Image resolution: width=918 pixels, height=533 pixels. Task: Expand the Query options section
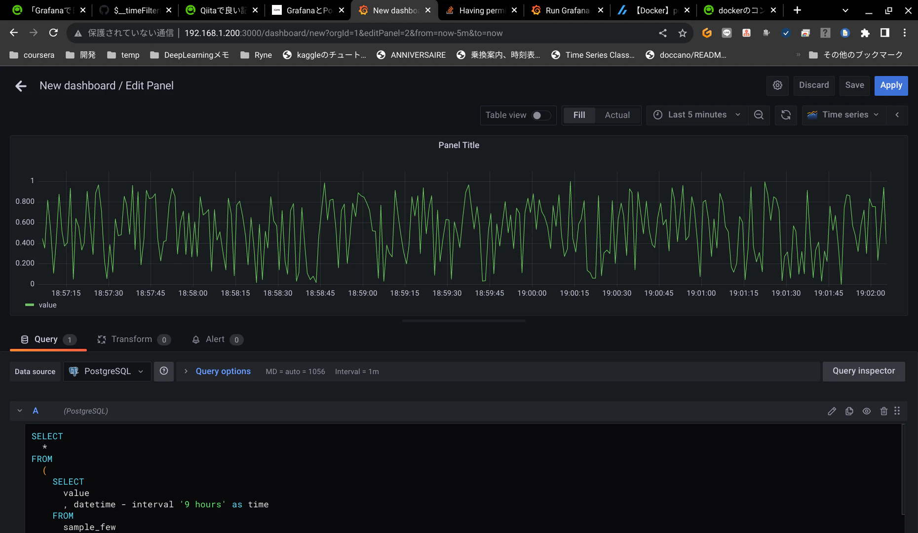point(223,371)
